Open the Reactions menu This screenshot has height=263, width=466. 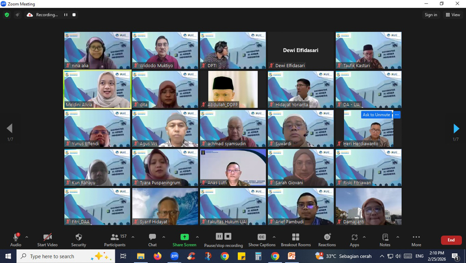327,240
